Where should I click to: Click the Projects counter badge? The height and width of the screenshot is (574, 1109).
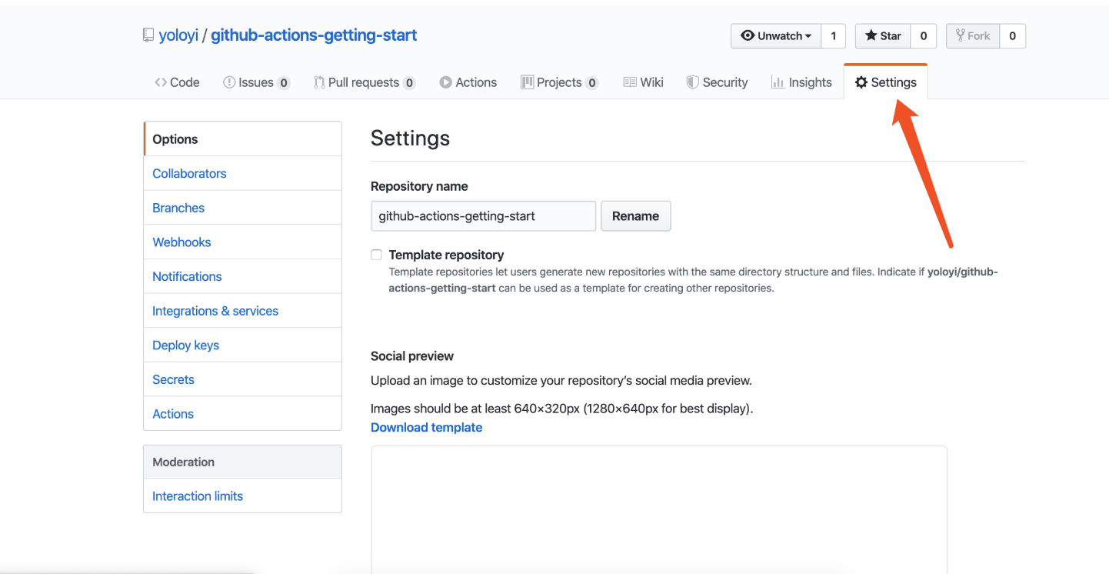[x=591, y=83]
